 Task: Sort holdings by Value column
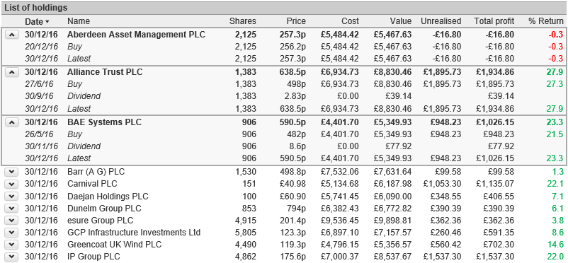401,21
